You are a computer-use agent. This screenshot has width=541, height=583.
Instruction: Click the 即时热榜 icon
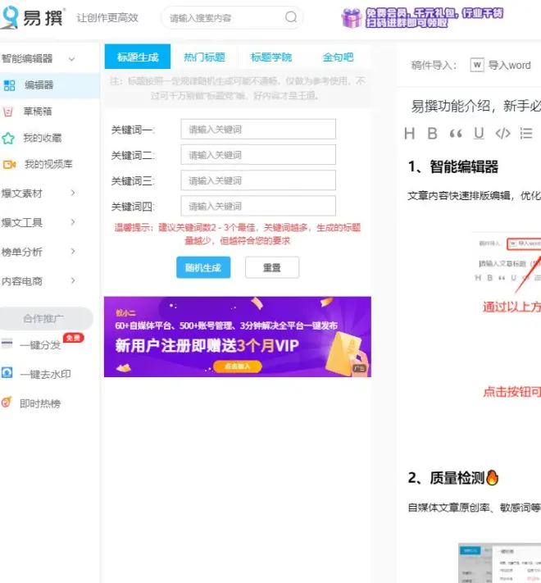[x=7, y=402]
